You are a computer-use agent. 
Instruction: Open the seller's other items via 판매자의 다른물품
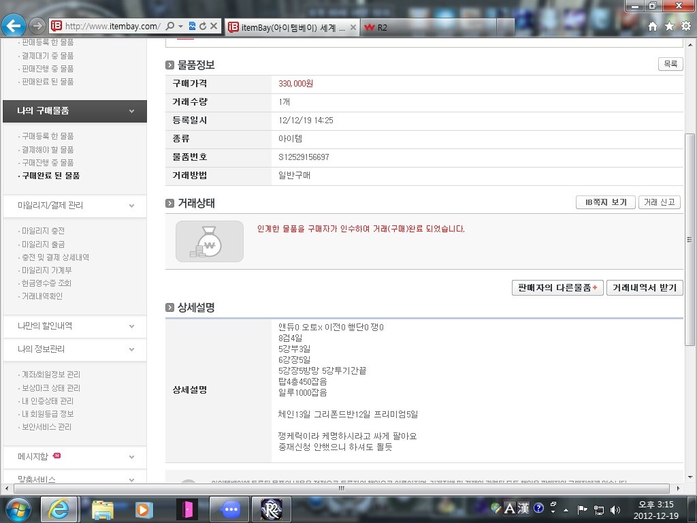point(557,287)
